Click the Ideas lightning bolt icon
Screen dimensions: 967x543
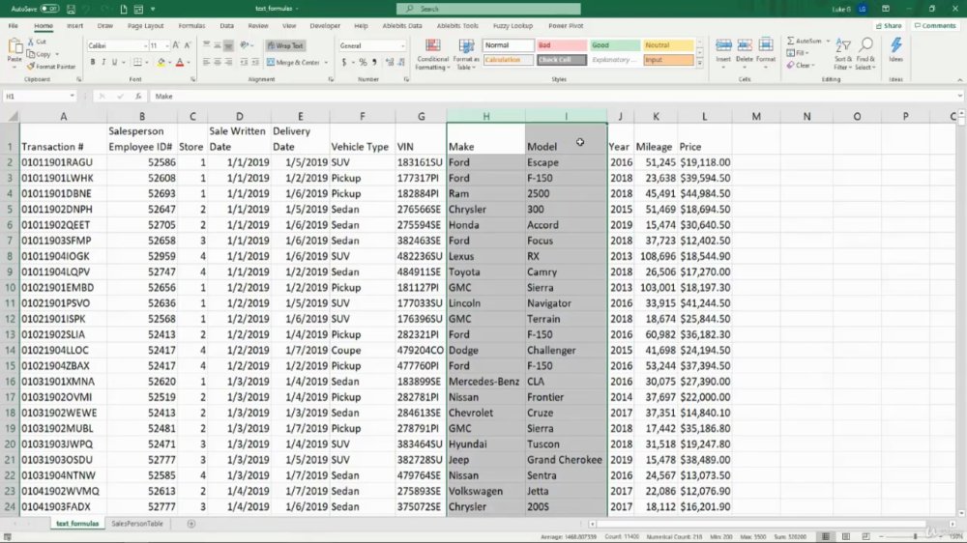pos(896,45)
